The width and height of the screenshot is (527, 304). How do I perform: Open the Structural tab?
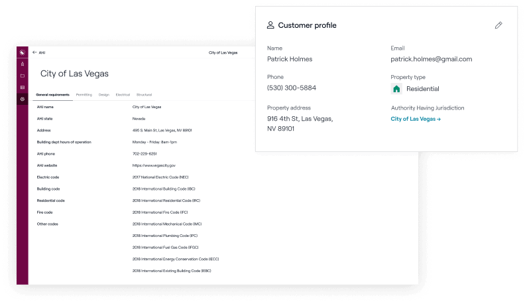click(x=144, y=95)
